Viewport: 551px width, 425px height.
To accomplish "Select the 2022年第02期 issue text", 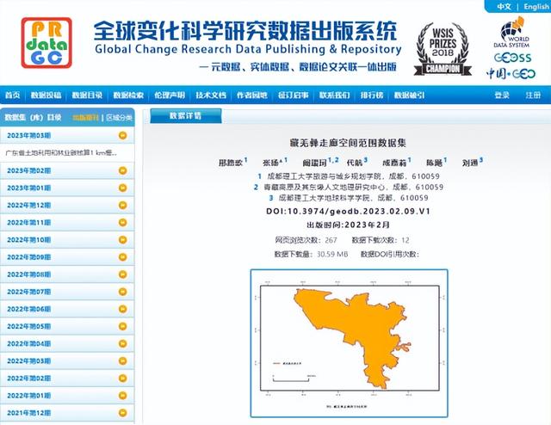I will pos(29,379).
